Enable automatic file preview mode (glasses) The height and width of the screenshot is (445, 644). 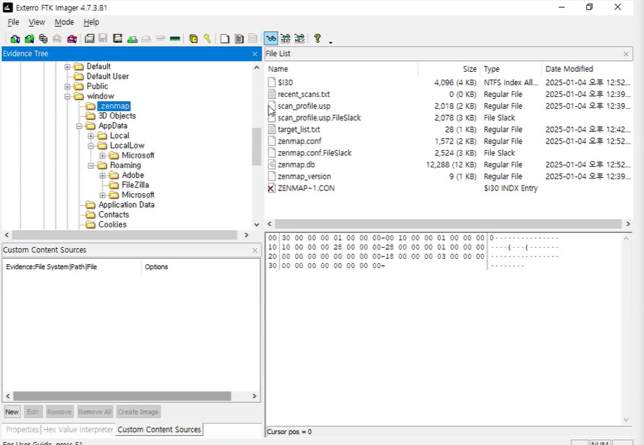click(270, 38)
